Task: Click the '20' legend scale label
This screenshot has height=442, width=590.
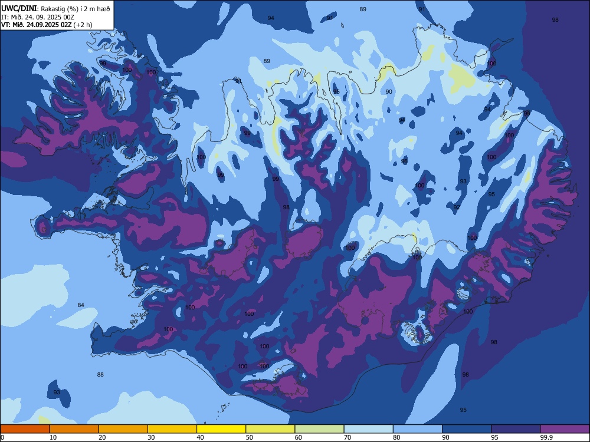Action: [x=102, y=437]
